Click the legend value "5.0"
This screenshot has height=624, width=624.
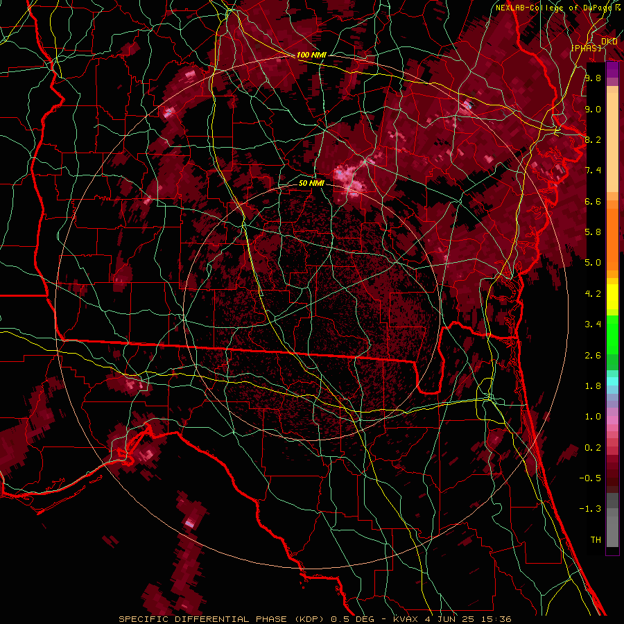593,263
